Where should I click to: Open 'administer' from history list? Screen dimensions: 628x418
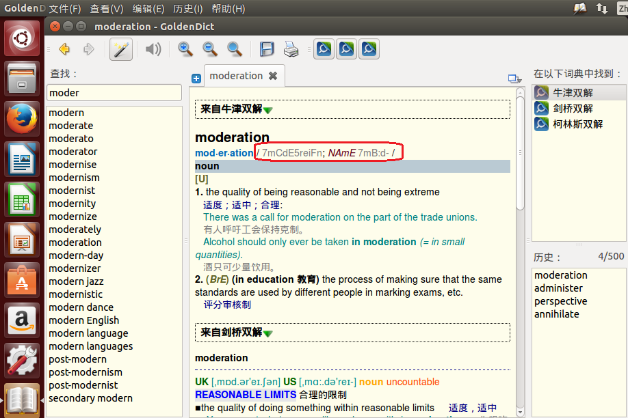pyautogui.click(x=558, y=288)
